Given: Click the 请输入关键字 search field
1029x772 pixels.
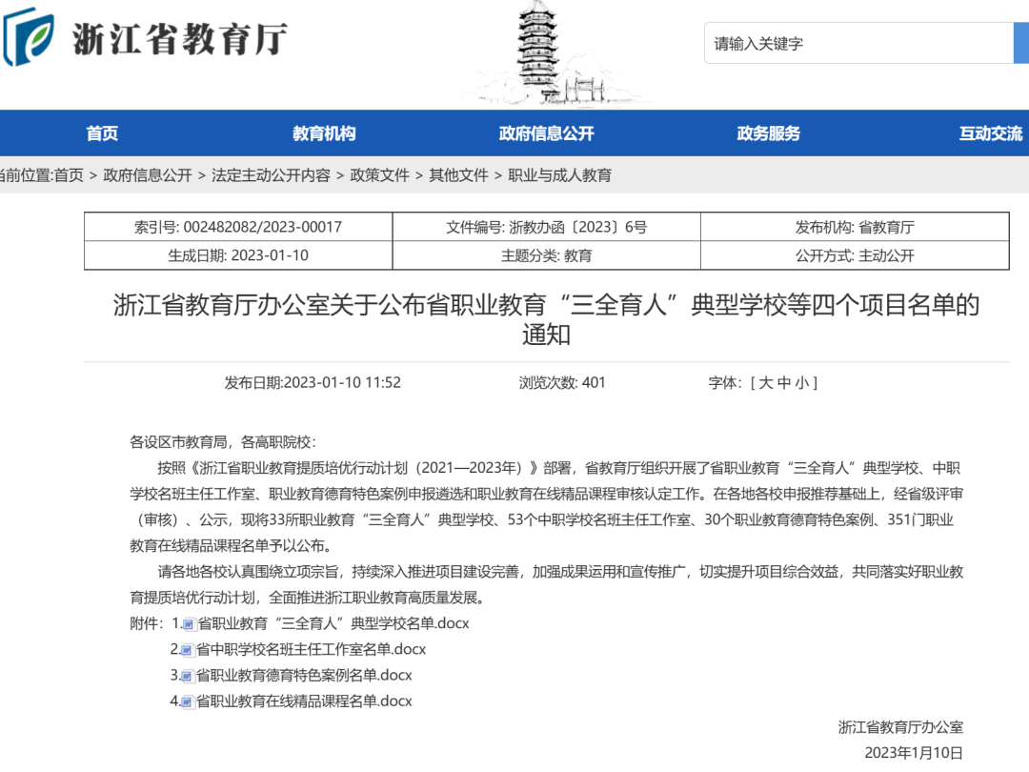Looking at the screenshot, I should pos(859,43).
